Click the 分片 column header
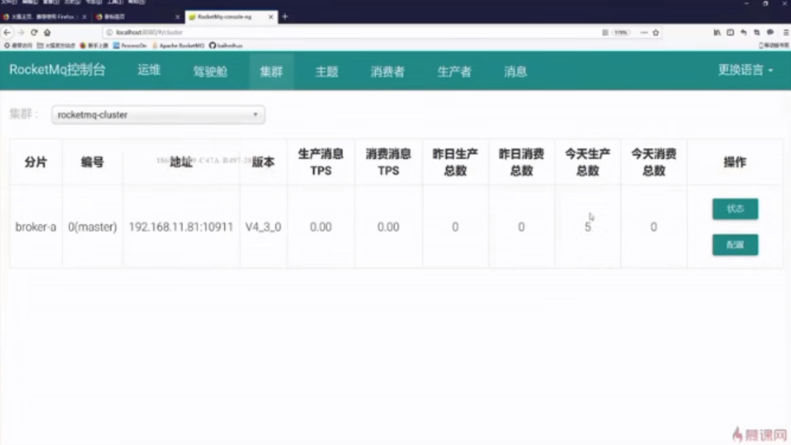This screenshot has height=445, width=791. click(36, 163)
